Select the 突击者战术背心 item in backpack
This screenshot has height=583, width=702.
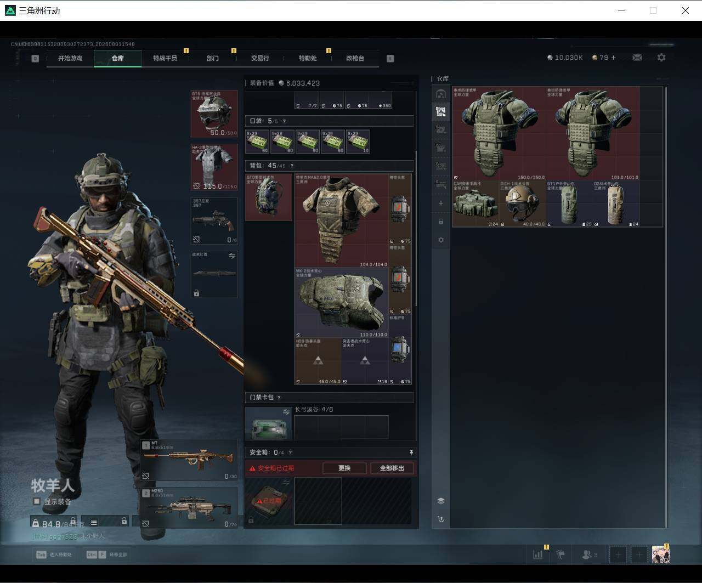pos(365,361)
